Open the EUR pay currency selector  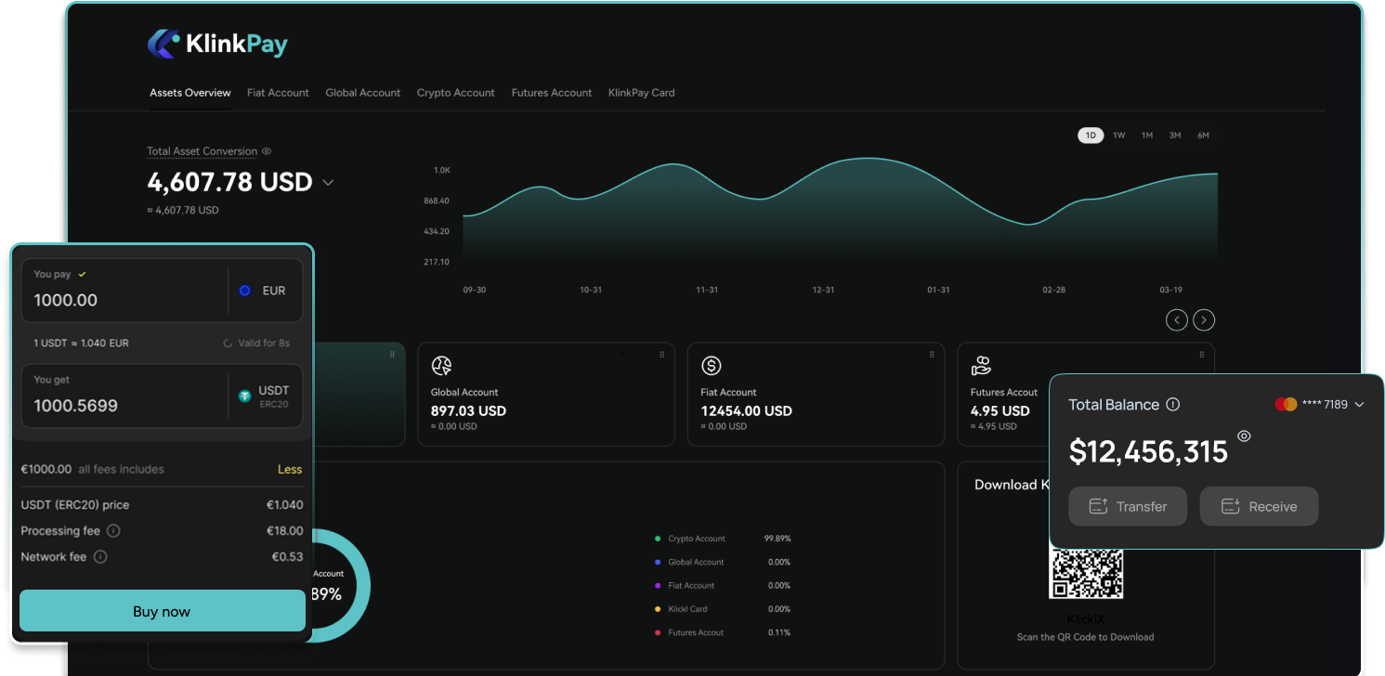pyautogui.click(x=263, y=291)
